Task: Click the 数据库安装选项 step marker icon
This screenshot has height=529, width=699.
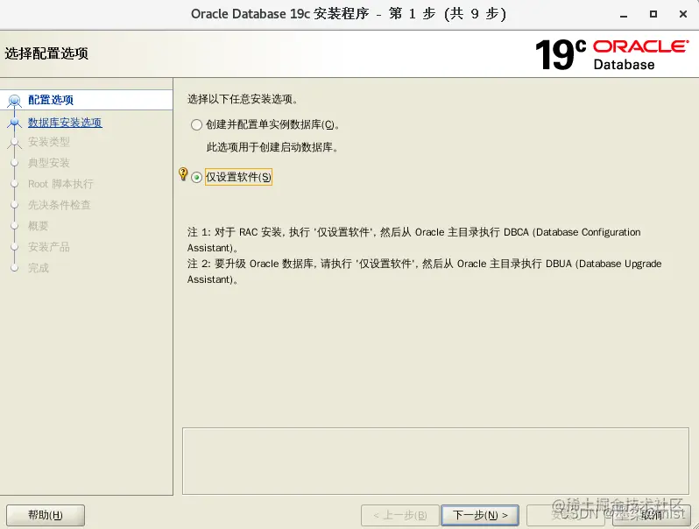Action: [15, 122]
